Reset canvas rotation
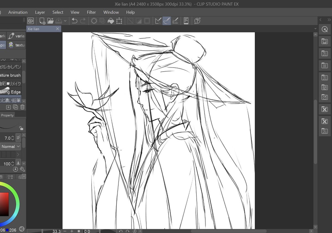The width and height of the screenshot is (332, 233). pyautogui.click(x=135, y=231)
